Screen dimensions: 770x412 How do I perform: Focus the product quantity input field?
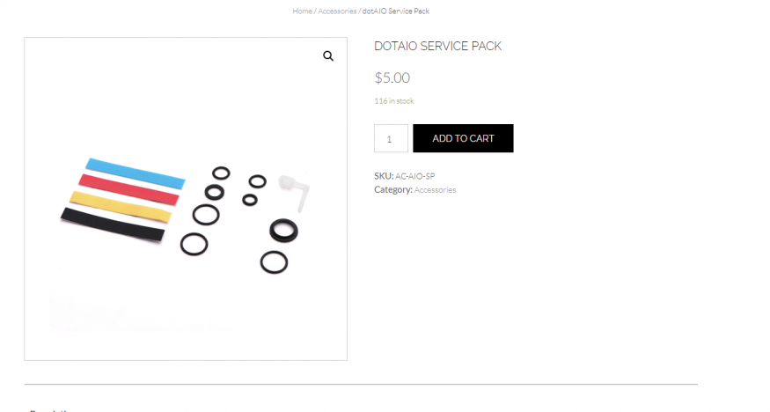pyautogui.click(x=391, y=138)
